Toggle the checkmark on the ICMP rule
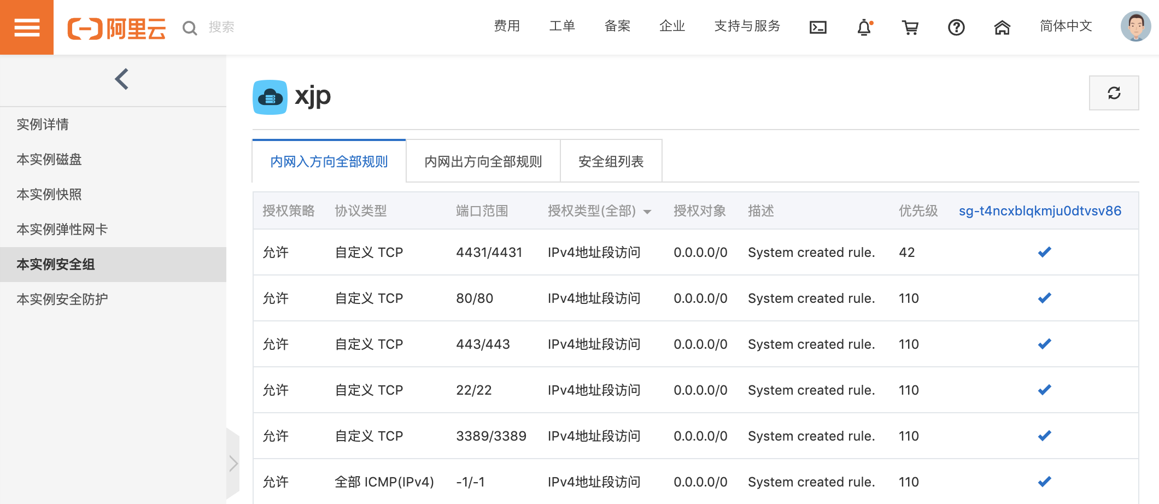This screenshot has height=504, width=1159. click(x=1044, y=482)
